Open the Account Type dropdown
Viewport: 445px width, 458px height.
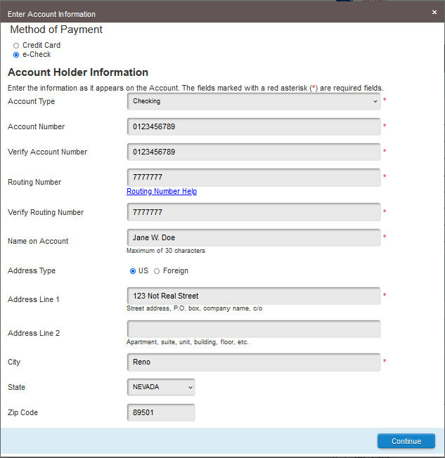[254, 101]
